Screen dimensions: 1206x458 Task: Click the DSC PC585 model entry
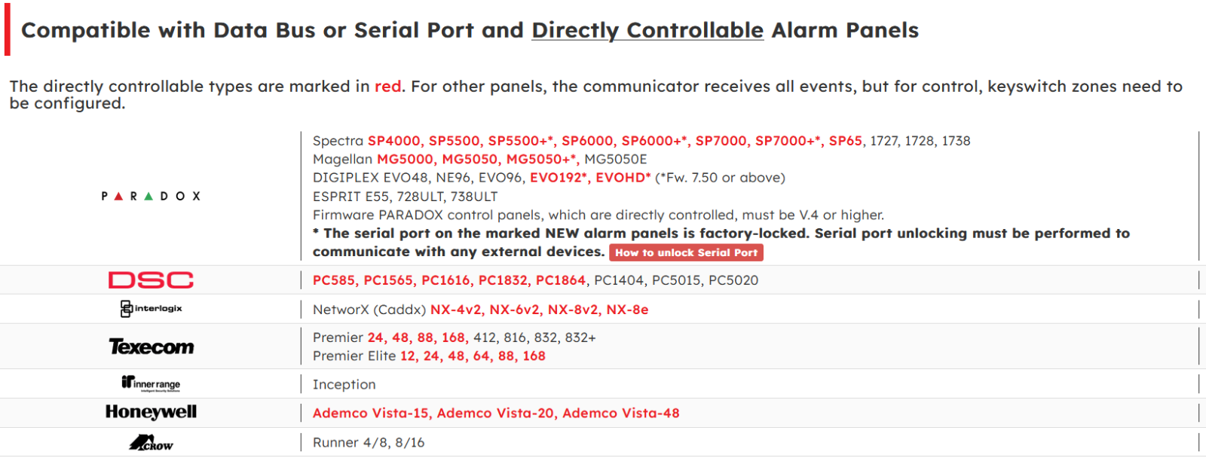tap(334, 280)
